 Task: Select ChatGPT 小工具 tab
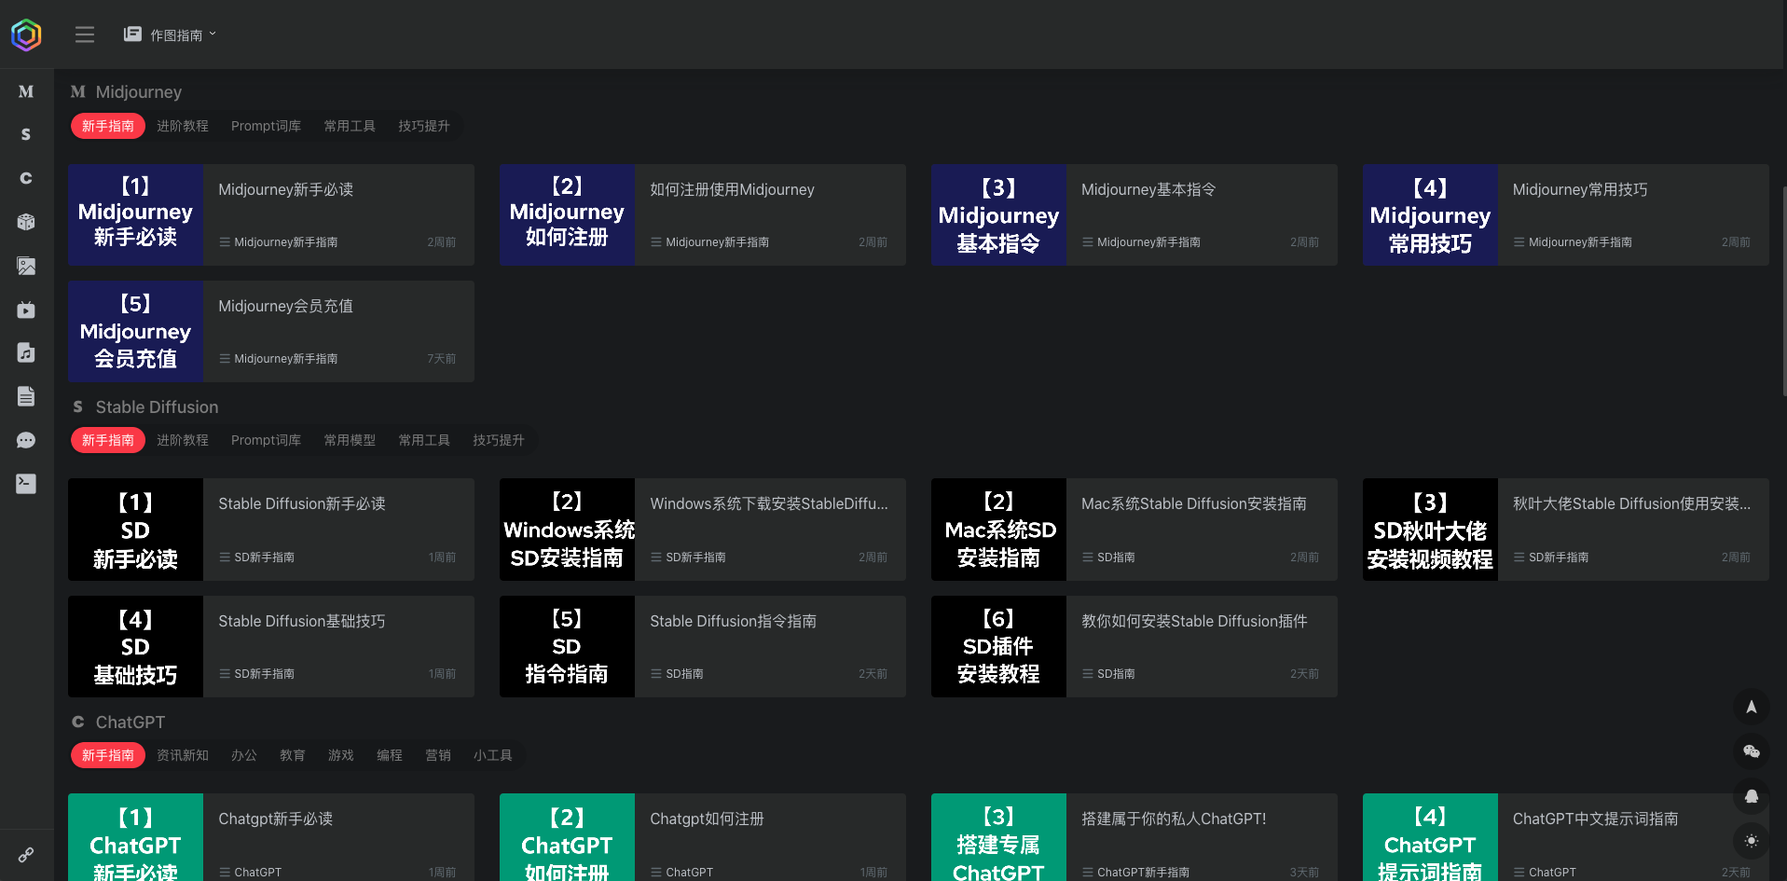tap(492, 755)
